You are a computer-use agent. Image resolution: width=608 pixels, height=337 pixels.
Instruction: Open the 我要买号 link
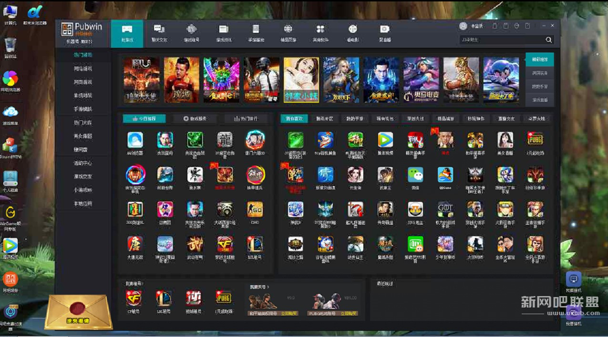(x=259, y=287)
